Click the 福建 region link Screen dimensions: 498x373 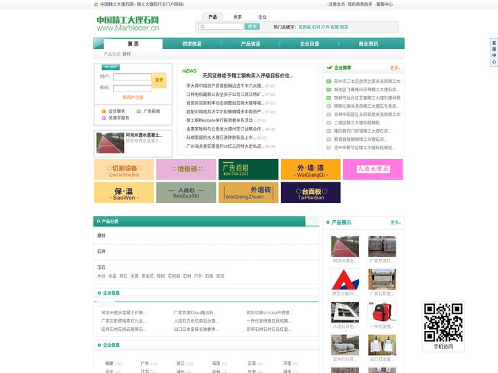click(x=109, y=363)
